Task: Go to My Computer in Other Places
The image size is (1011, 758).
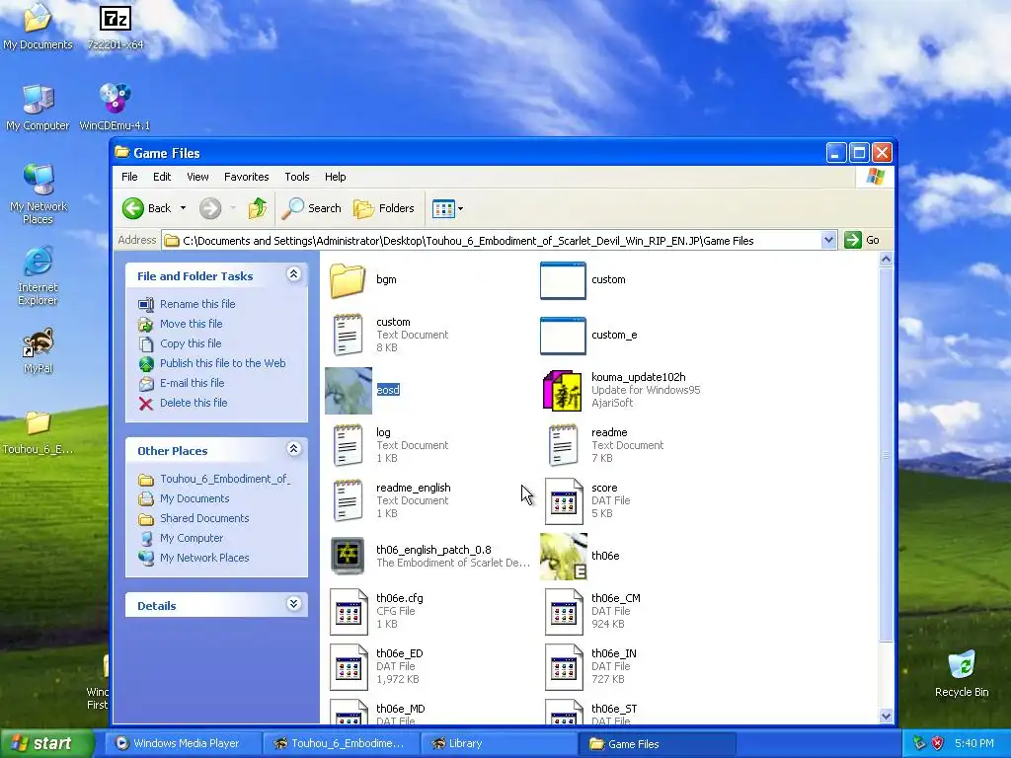Action: (192, 538)
